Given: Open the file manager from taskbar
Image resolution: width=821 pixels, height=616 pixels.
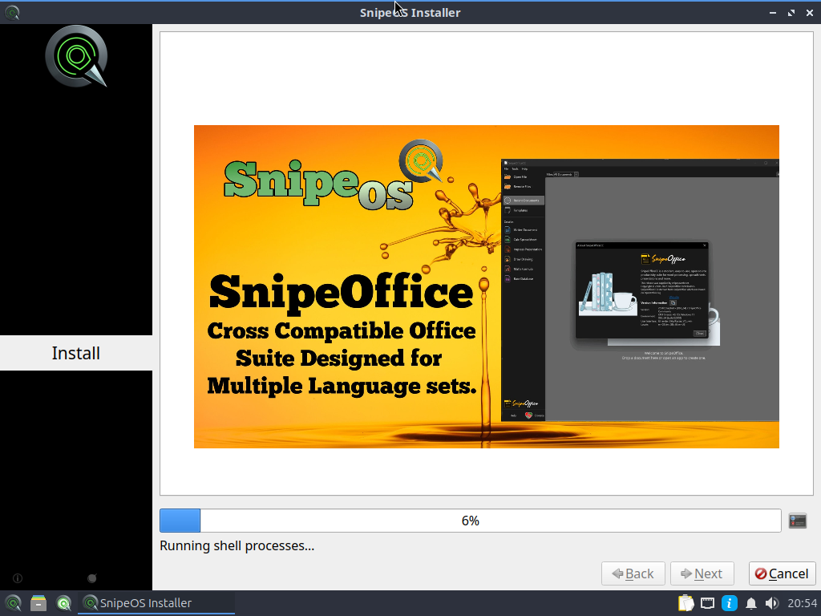Looking at the screenshot, I should (38, 603).
